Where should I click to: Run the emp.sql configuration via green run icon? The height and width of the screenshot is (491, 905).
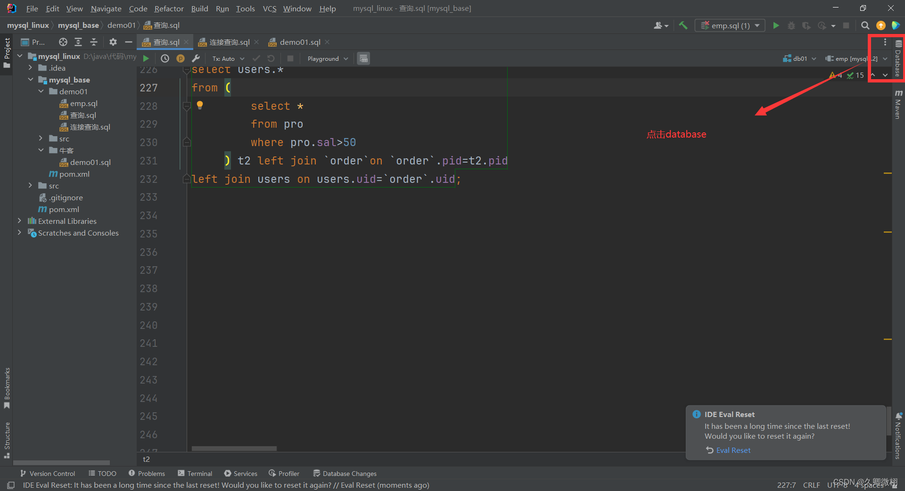[x=776, y=25]
